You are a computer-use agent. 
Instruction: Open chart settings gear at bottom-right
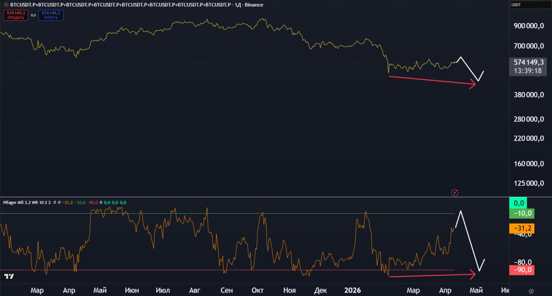coord(531,291)
